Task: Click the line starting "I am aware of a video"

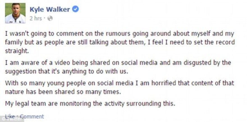Action: (x=118, y=63)
